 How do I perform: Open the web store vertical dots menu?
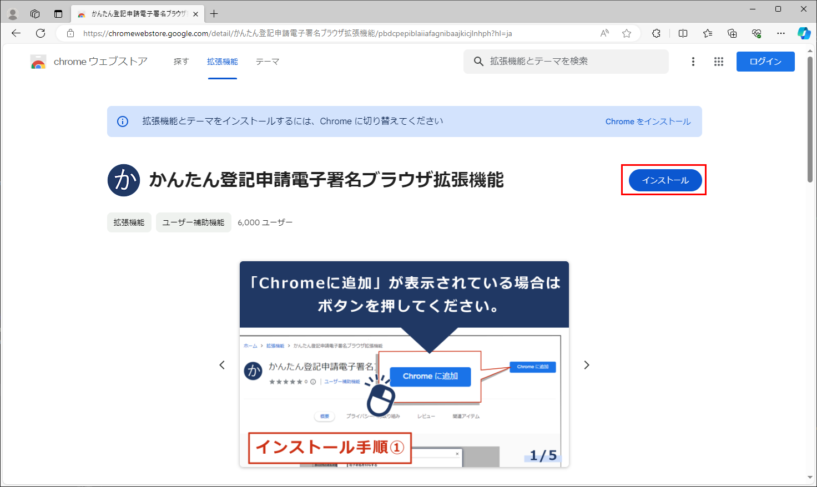[693, 62]
